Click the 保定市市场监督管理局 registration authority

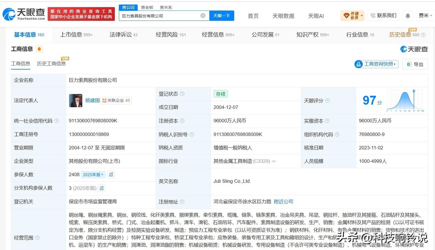coord(93,202)
